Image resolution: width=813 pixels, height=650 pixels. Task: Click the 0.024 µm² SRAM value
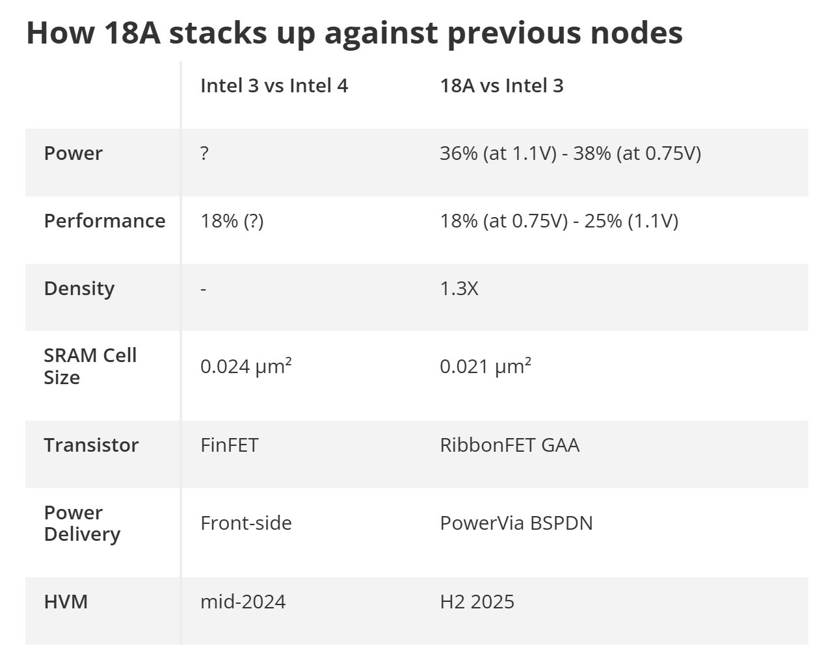click(246, 367)
